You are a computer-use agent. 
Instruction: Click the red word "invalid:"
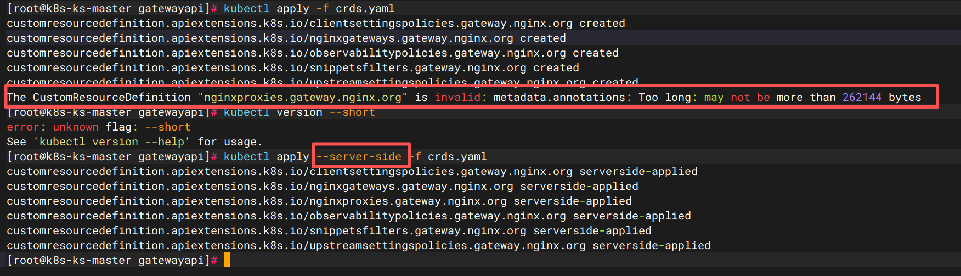[460, 97]
